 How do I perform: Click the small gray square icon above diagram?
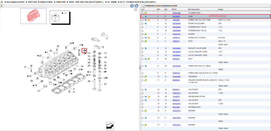136,9
